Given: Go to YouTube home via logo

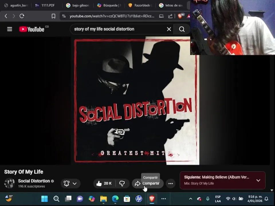Looking at the screenshot, I should 32,29.
